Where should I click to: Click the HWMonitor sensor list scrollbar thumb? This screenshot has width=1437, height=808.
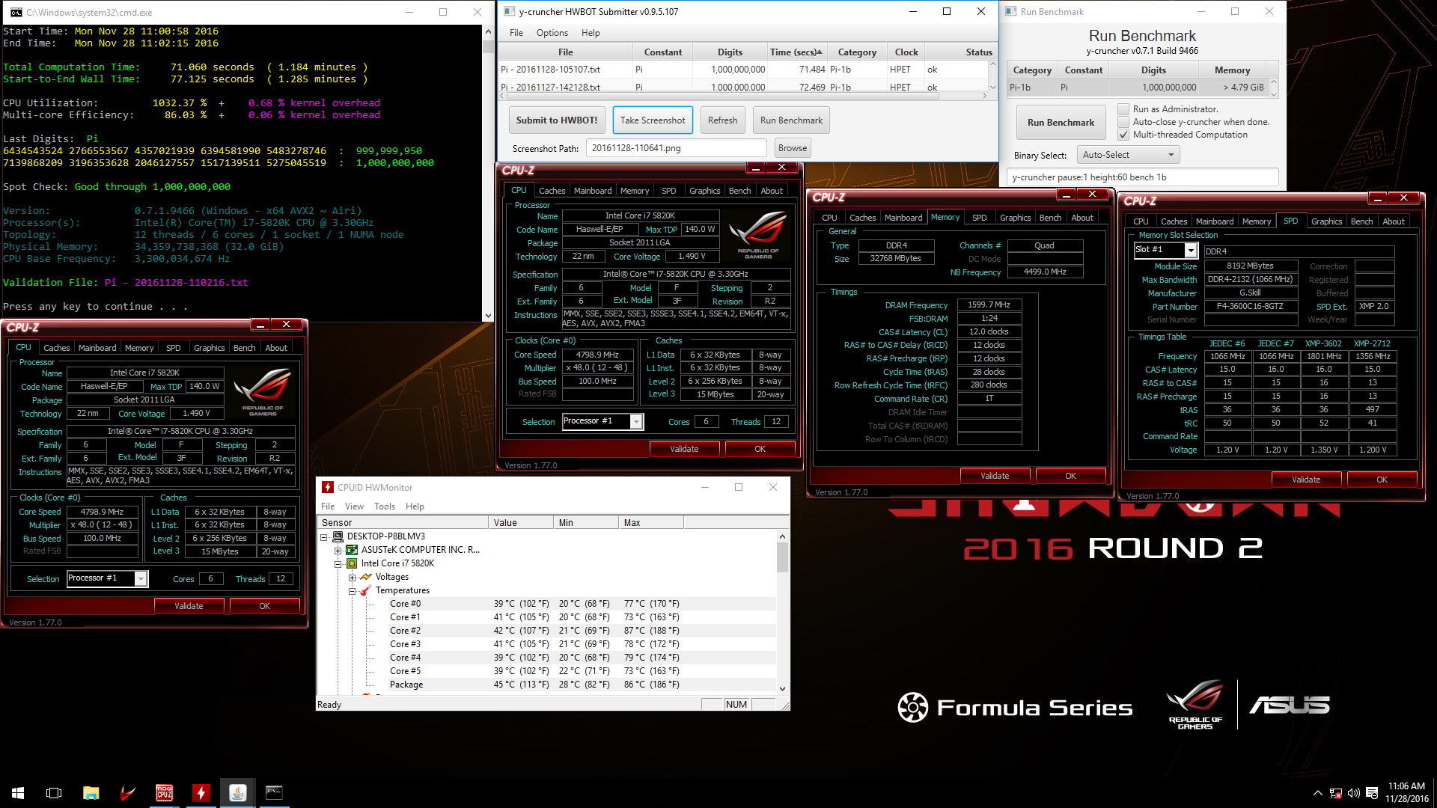(782, 557)
